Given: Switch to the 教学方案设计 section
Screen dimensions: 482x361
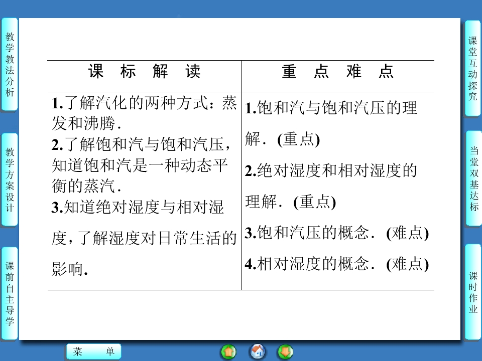Looking at the screenshot, I should tap(10, 179).
